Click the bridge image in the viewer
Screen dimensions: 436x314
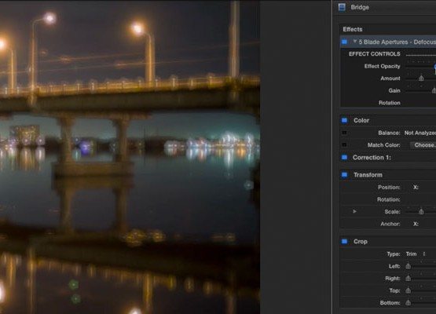pos(130,157)
